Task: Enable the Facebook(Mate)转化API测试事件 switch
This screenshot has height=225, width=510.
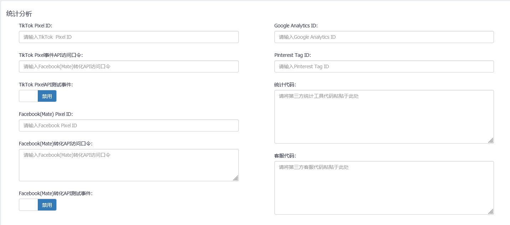Action: pyautogui.click(x=38, y=205)
